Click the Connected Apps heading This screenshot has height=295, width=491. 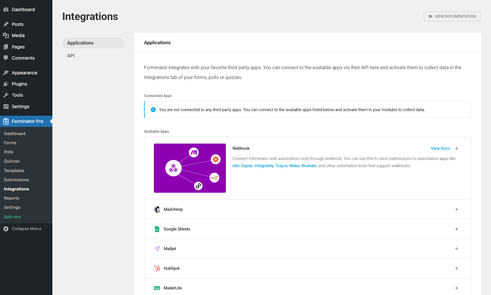[x=158, y=96]
